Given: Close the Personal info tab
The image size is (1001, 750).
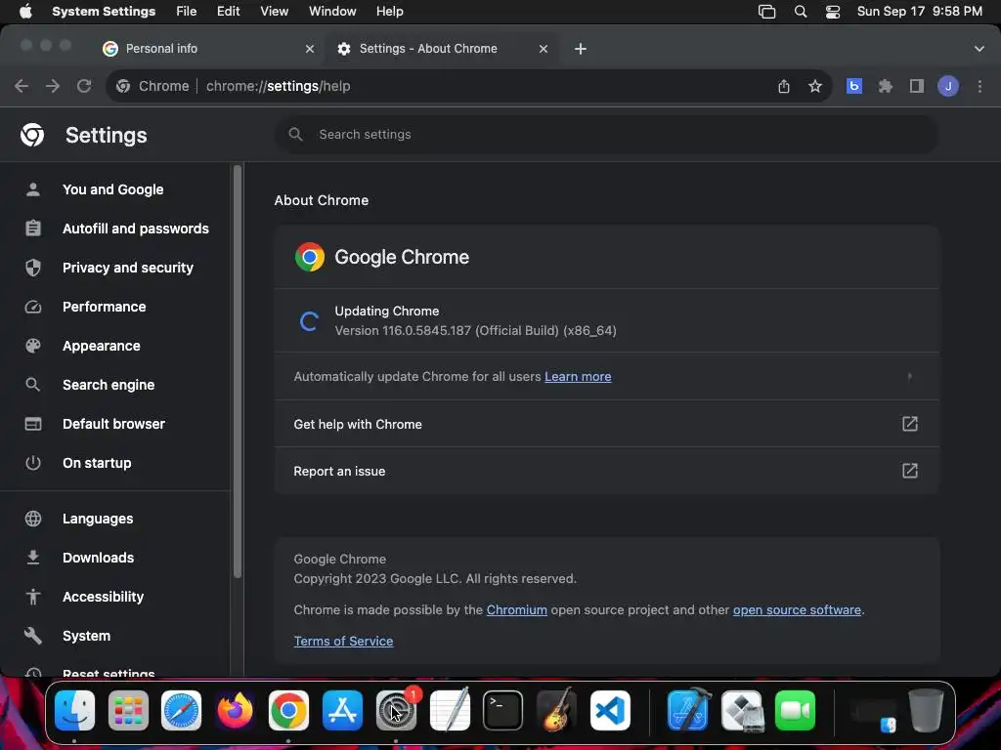Looking at the screenshot, I should (310, 49).
